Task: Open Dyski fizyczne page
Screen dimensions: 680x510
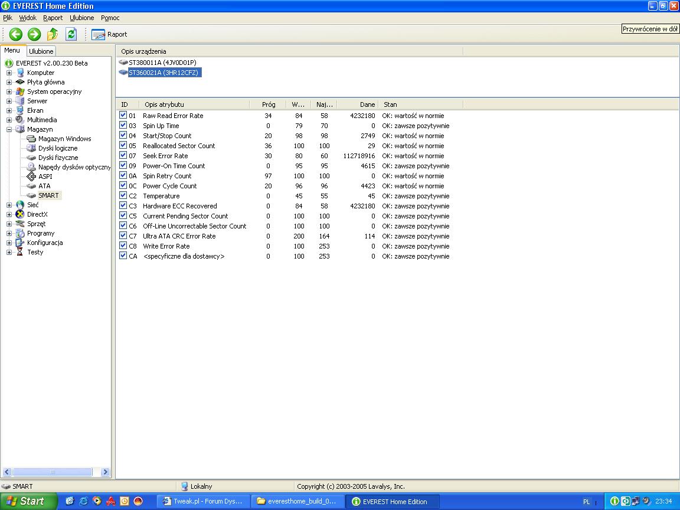Action: coord(58,158)
